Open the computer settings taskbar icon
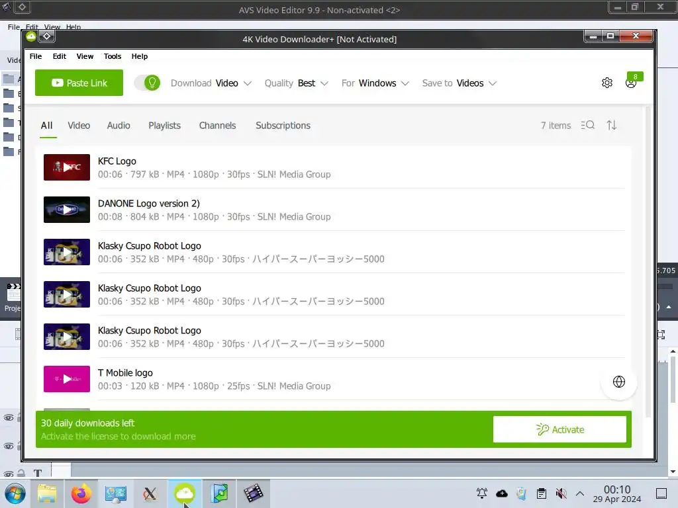This screenshot has height=508, width=678. tap(115, 493)
